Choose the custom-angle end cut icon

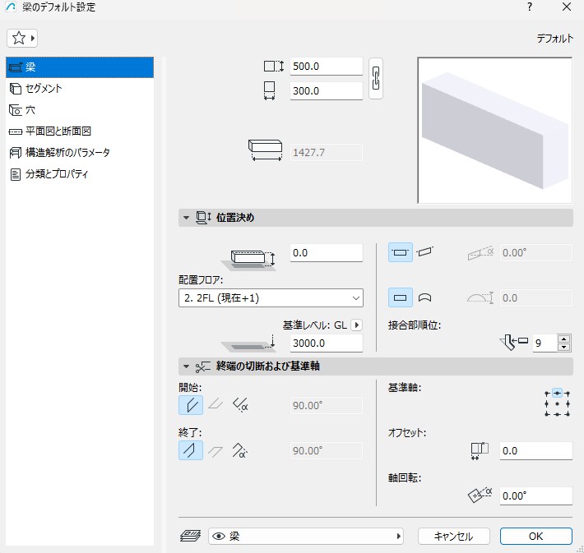240,449
